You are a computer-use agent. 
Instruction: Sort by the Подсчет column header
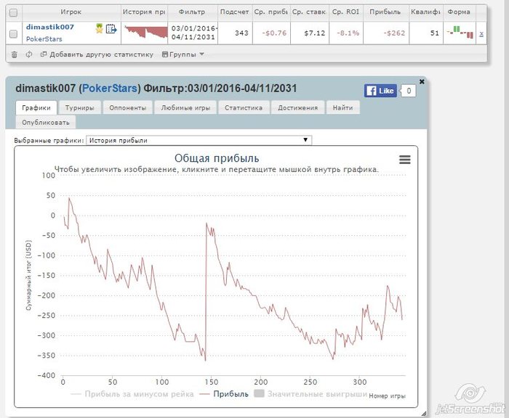[x=234, y=12]
